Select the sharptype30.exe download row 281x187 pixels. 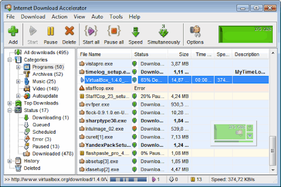click(x=173, y=121)
